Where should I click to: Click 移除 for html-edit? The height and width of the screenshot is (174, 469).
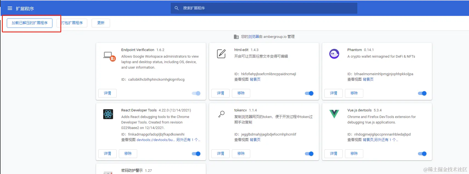241,93
